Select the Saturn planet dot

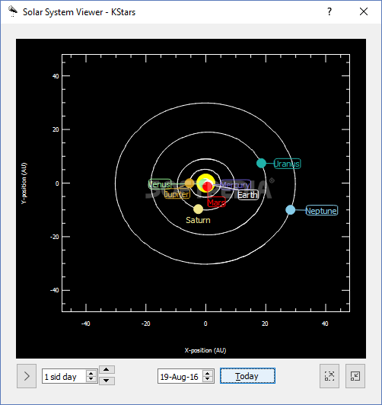198,209
